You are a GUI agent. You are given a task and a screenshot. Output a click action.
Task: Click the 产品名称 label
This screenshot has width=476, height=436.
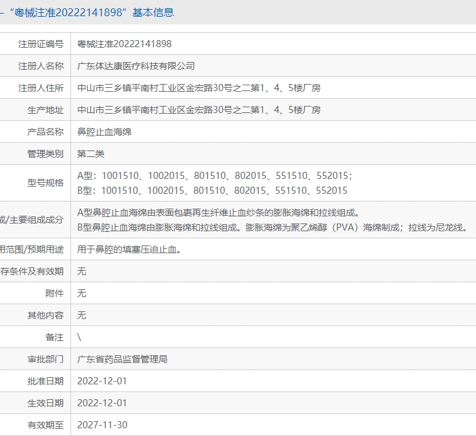(x=46, y=132)
